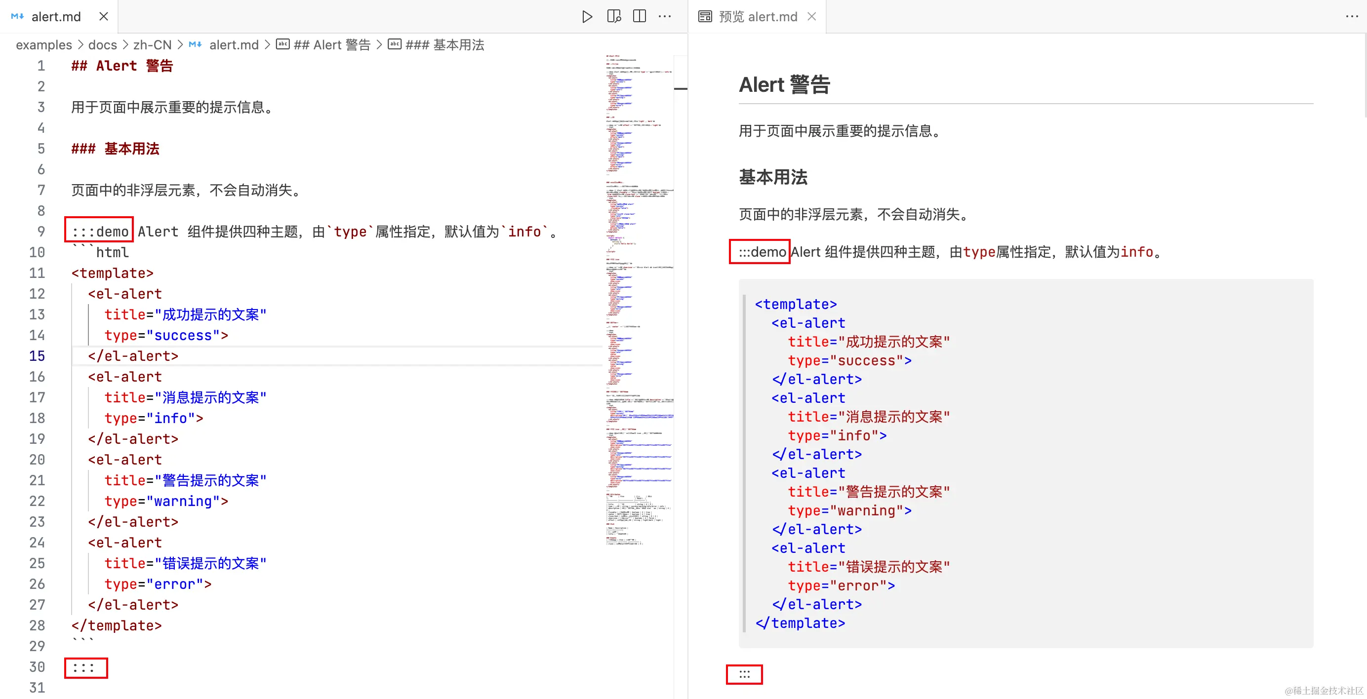1367x699 pixels.
Task: Click the minimap code overview
Action: (x=639, y=297)
